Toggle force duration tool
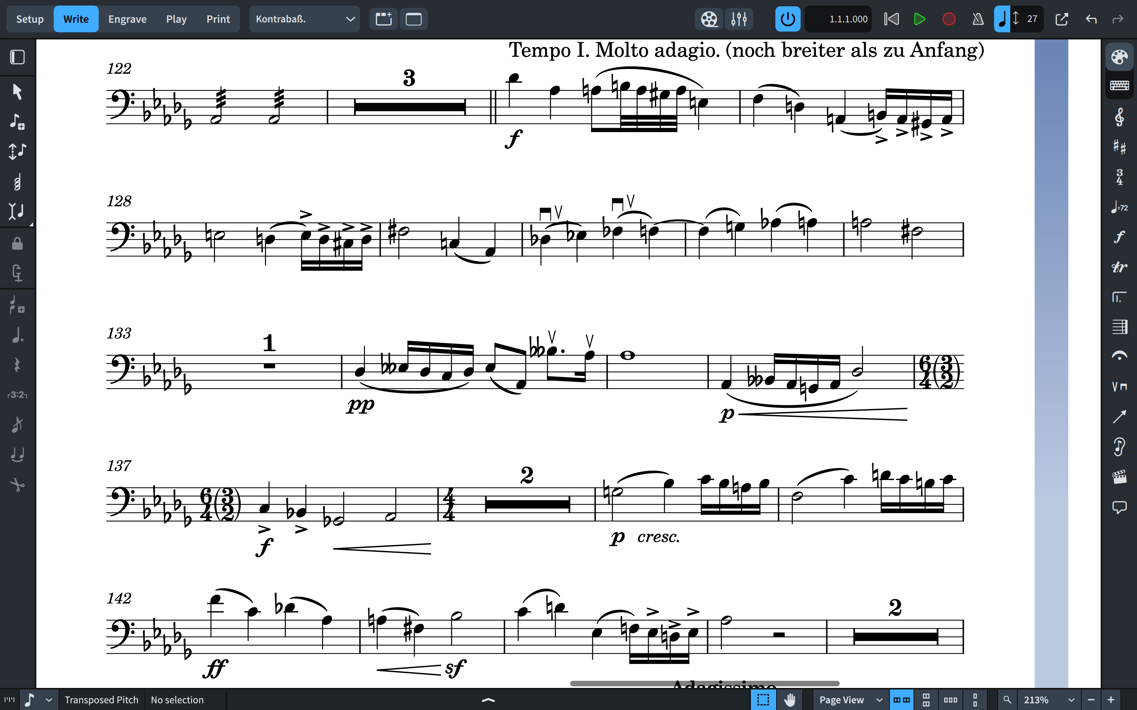The image size is (1137, 710). (x=17, y=273)
